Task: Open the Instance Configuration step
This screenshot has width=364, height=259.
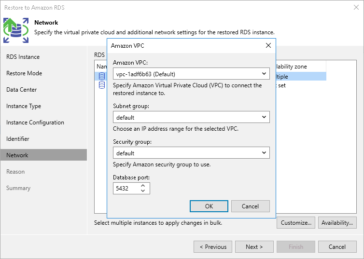Action: point(35,123)
